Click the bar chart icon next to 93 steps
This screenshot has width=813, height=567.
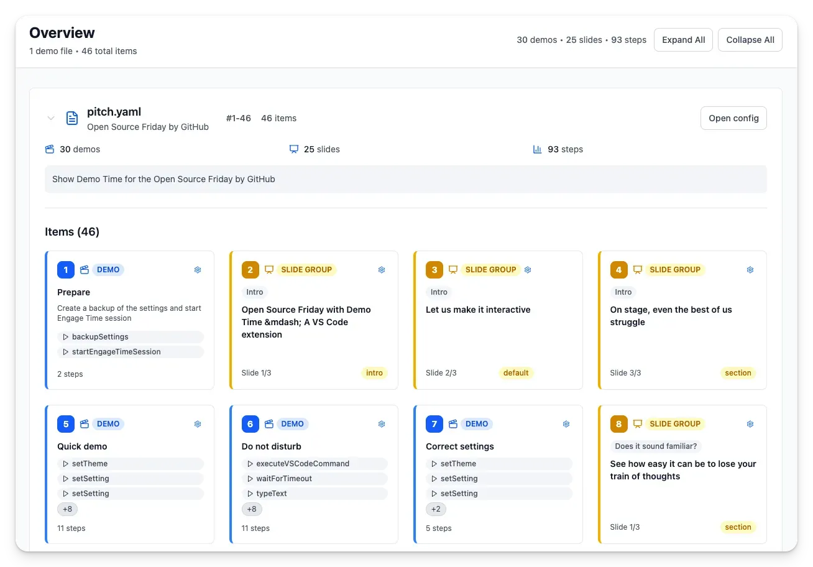[x=537, y=149]
